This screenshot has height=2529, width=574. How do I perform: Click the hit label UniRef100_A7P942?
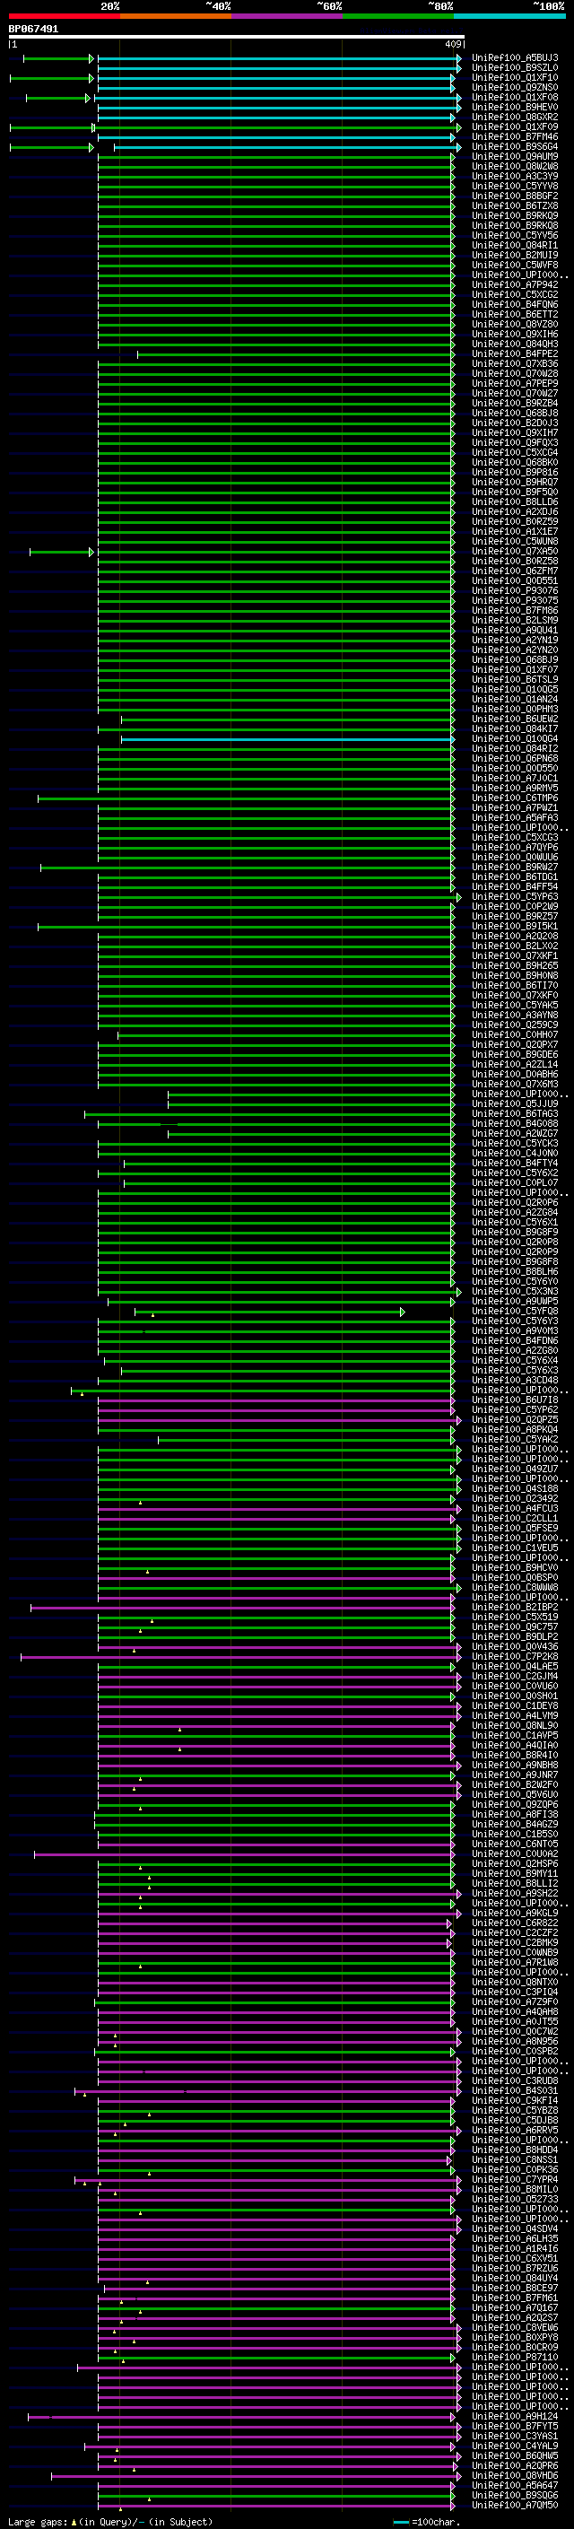(515, 284)
